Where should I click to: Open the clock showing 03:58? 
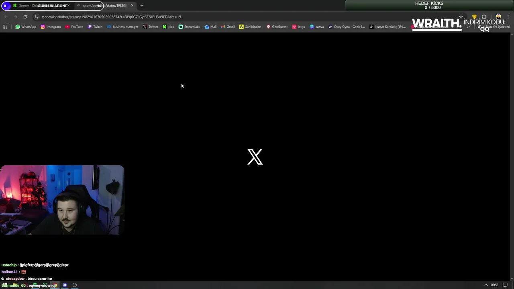[x=494, y=285]
